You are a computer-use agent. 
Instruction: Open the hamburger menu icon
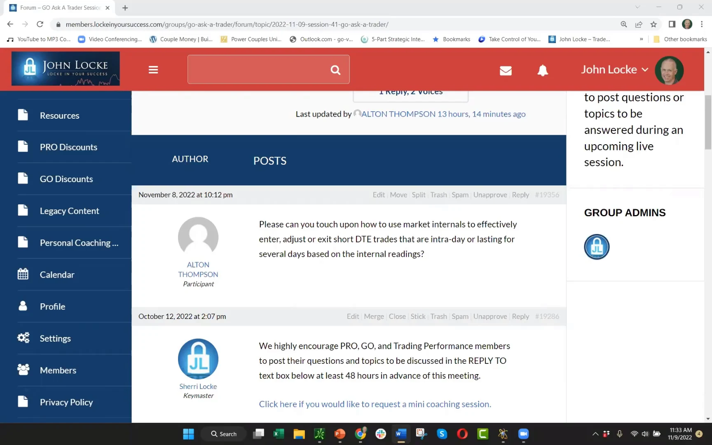(153, 70)
